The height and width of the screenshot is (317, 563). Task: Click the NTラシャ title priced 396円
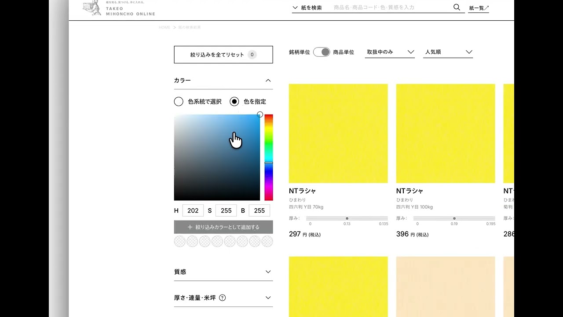(x=409, y=191)
